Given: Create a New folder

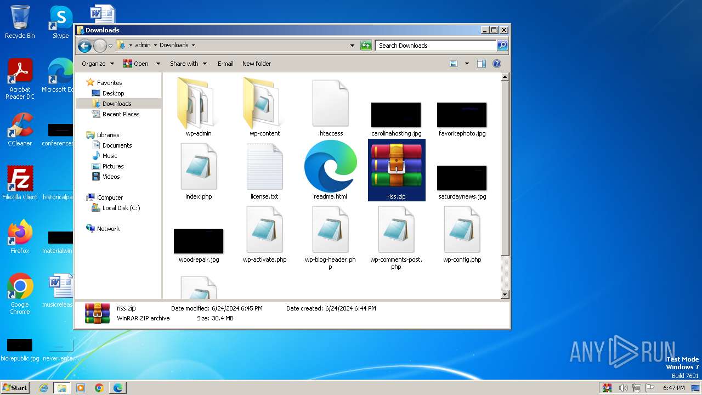Looking at the screenshot, I should (x=257, y=64).
